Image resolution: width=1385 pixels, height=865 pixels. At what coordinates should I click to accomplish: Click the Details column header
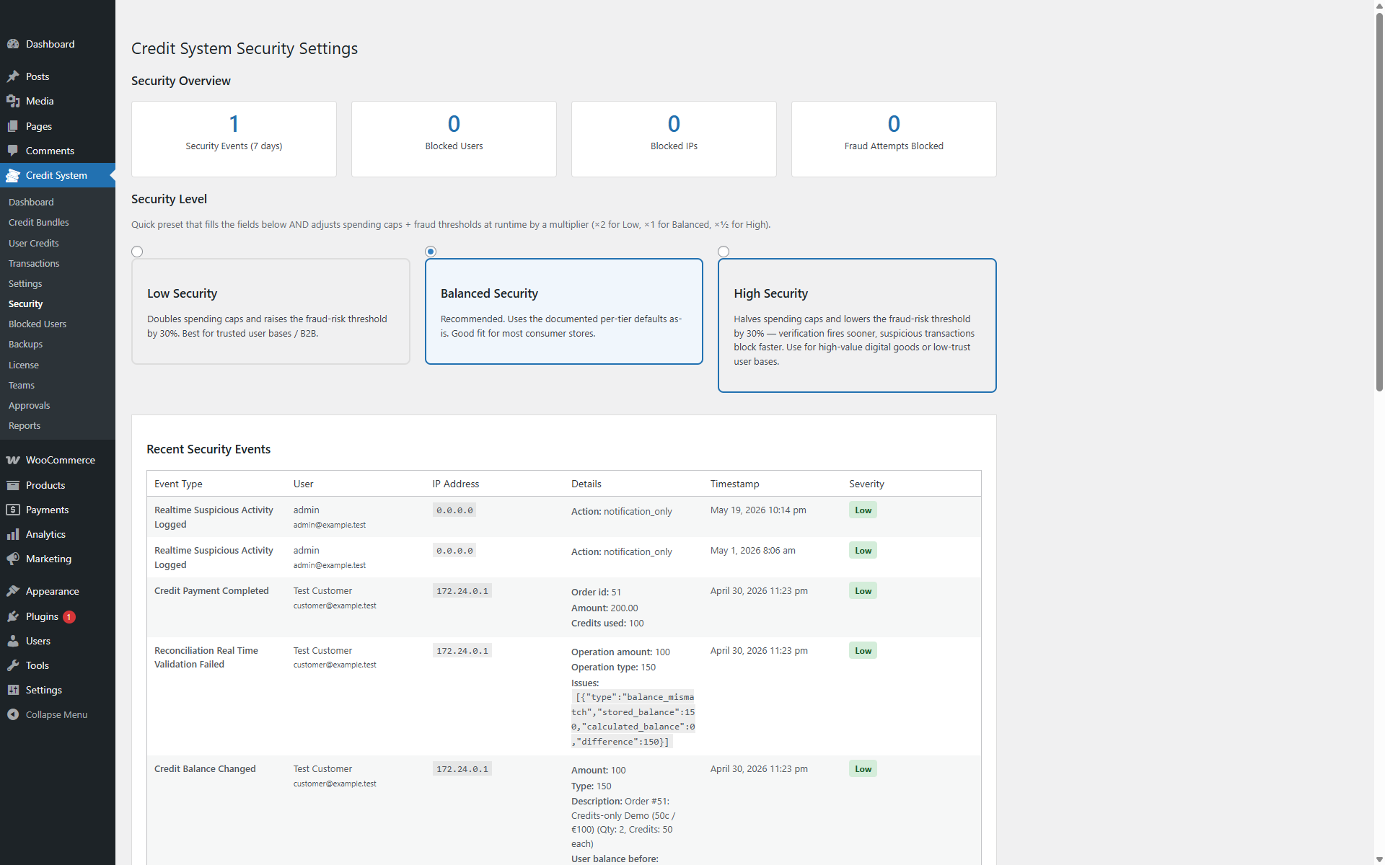click(586, 484)
